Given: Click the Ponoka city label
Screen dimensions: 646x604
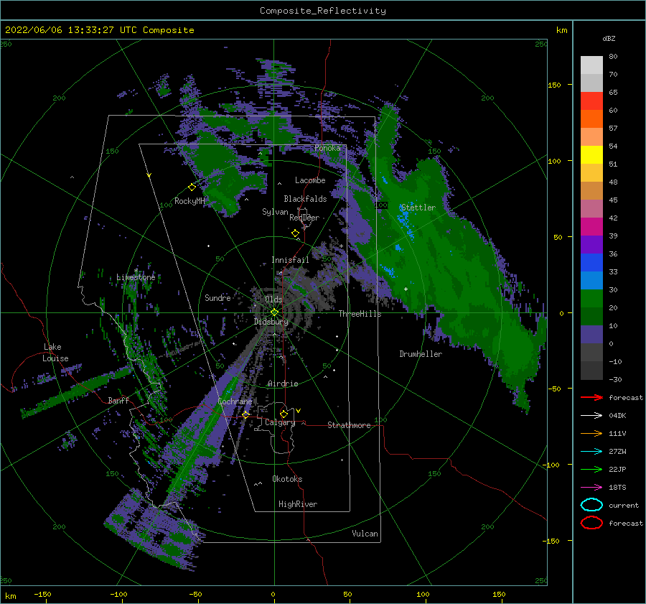Looking at the screenshot, I should [327, 148].
